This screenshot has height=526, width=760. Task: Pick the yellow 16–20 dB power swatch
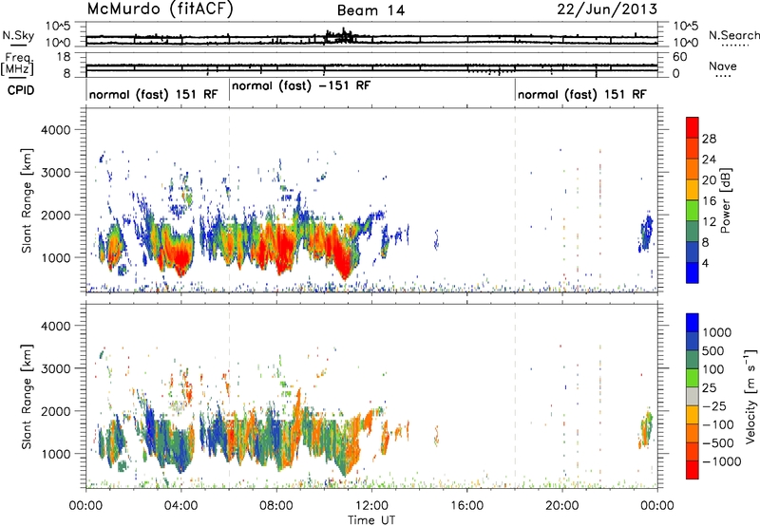click(x=693, y=190)
